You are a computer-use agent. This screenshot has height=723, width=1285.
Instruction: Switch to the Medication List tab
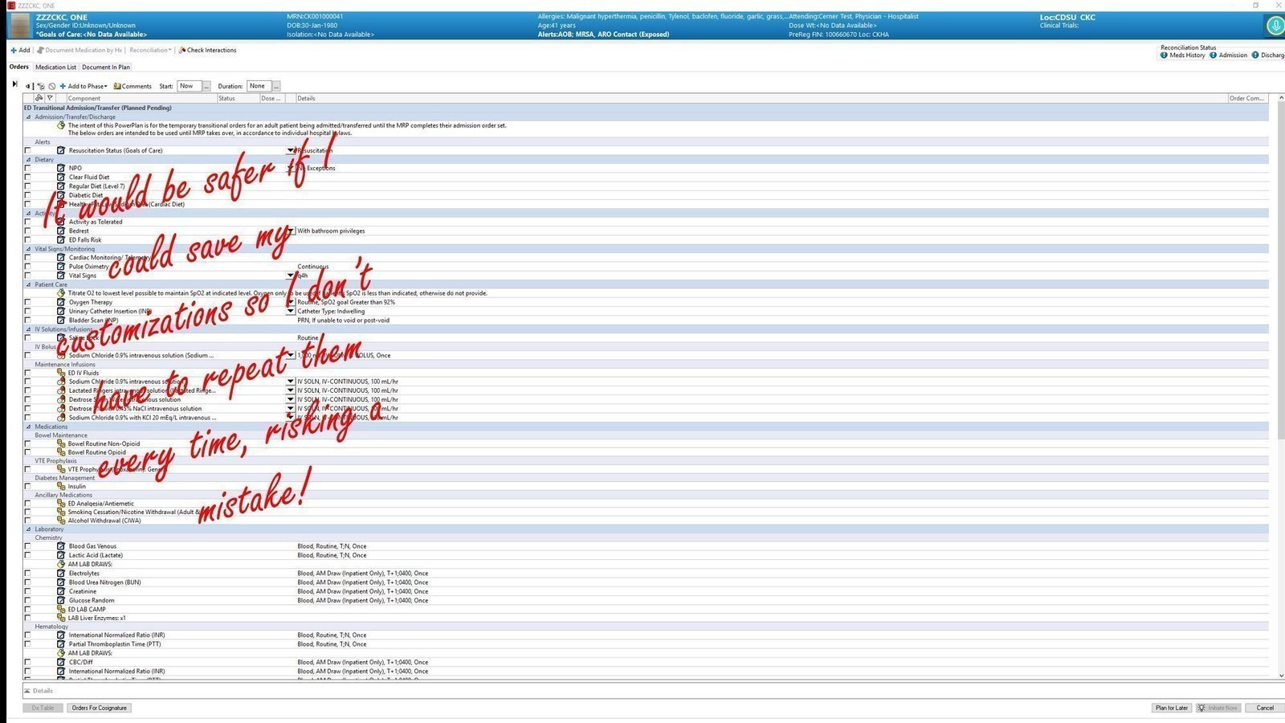click(55, 67)
